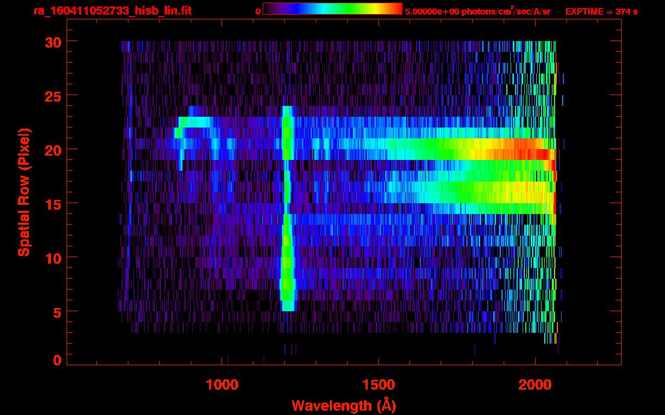Click the 0 tick label on y-axis

pyautogui.click(x=56, y=360)
